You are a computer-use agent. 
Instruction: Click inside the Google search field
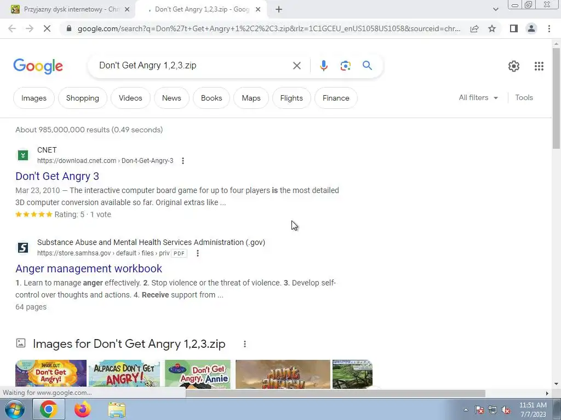(x=193, y=66)
